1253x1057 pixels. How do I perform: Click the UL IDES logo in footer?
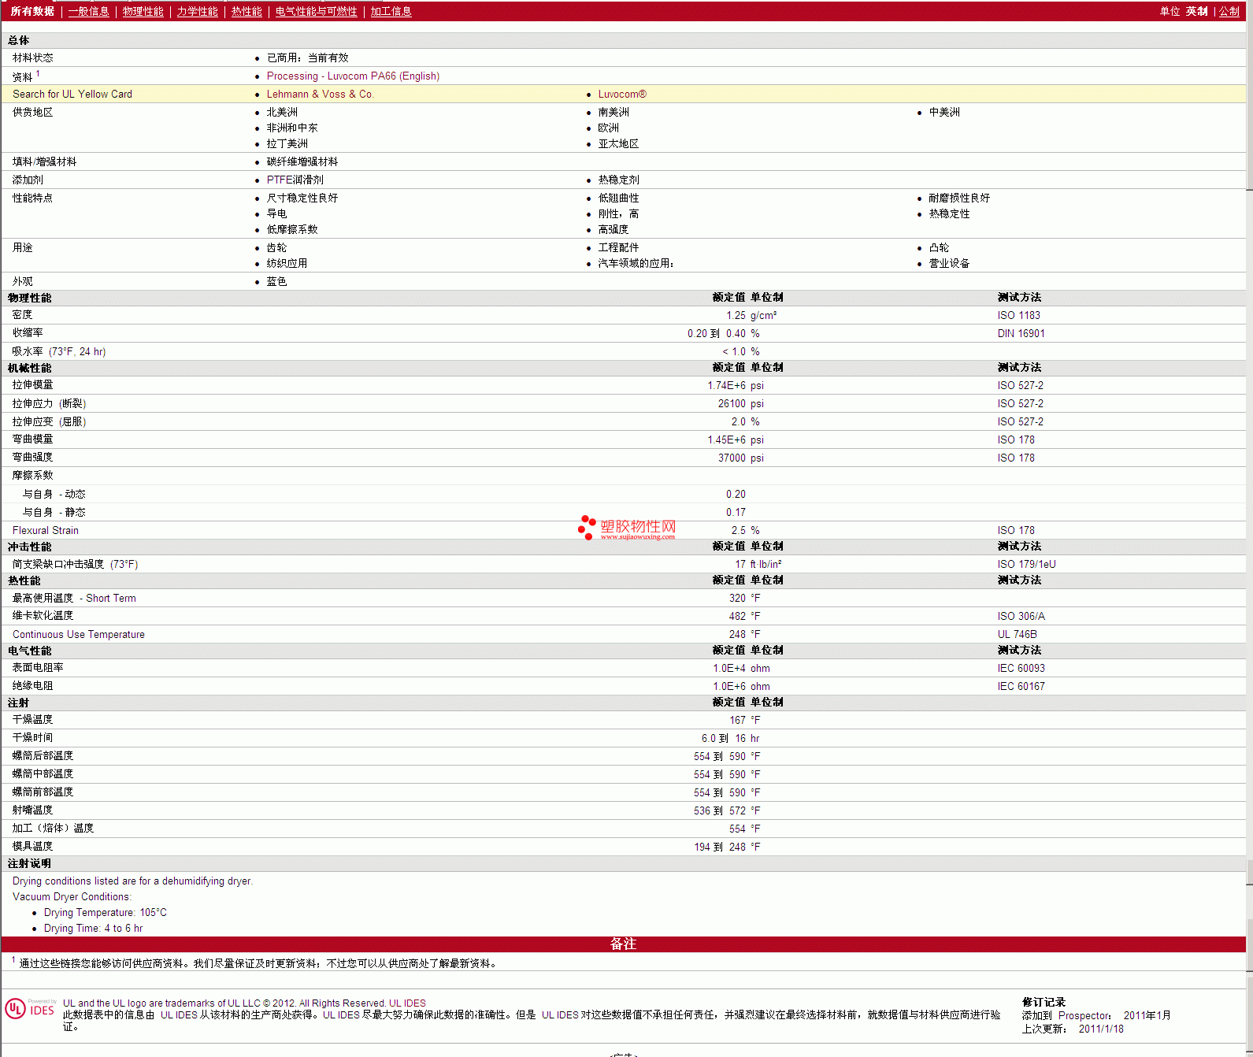31,1009
